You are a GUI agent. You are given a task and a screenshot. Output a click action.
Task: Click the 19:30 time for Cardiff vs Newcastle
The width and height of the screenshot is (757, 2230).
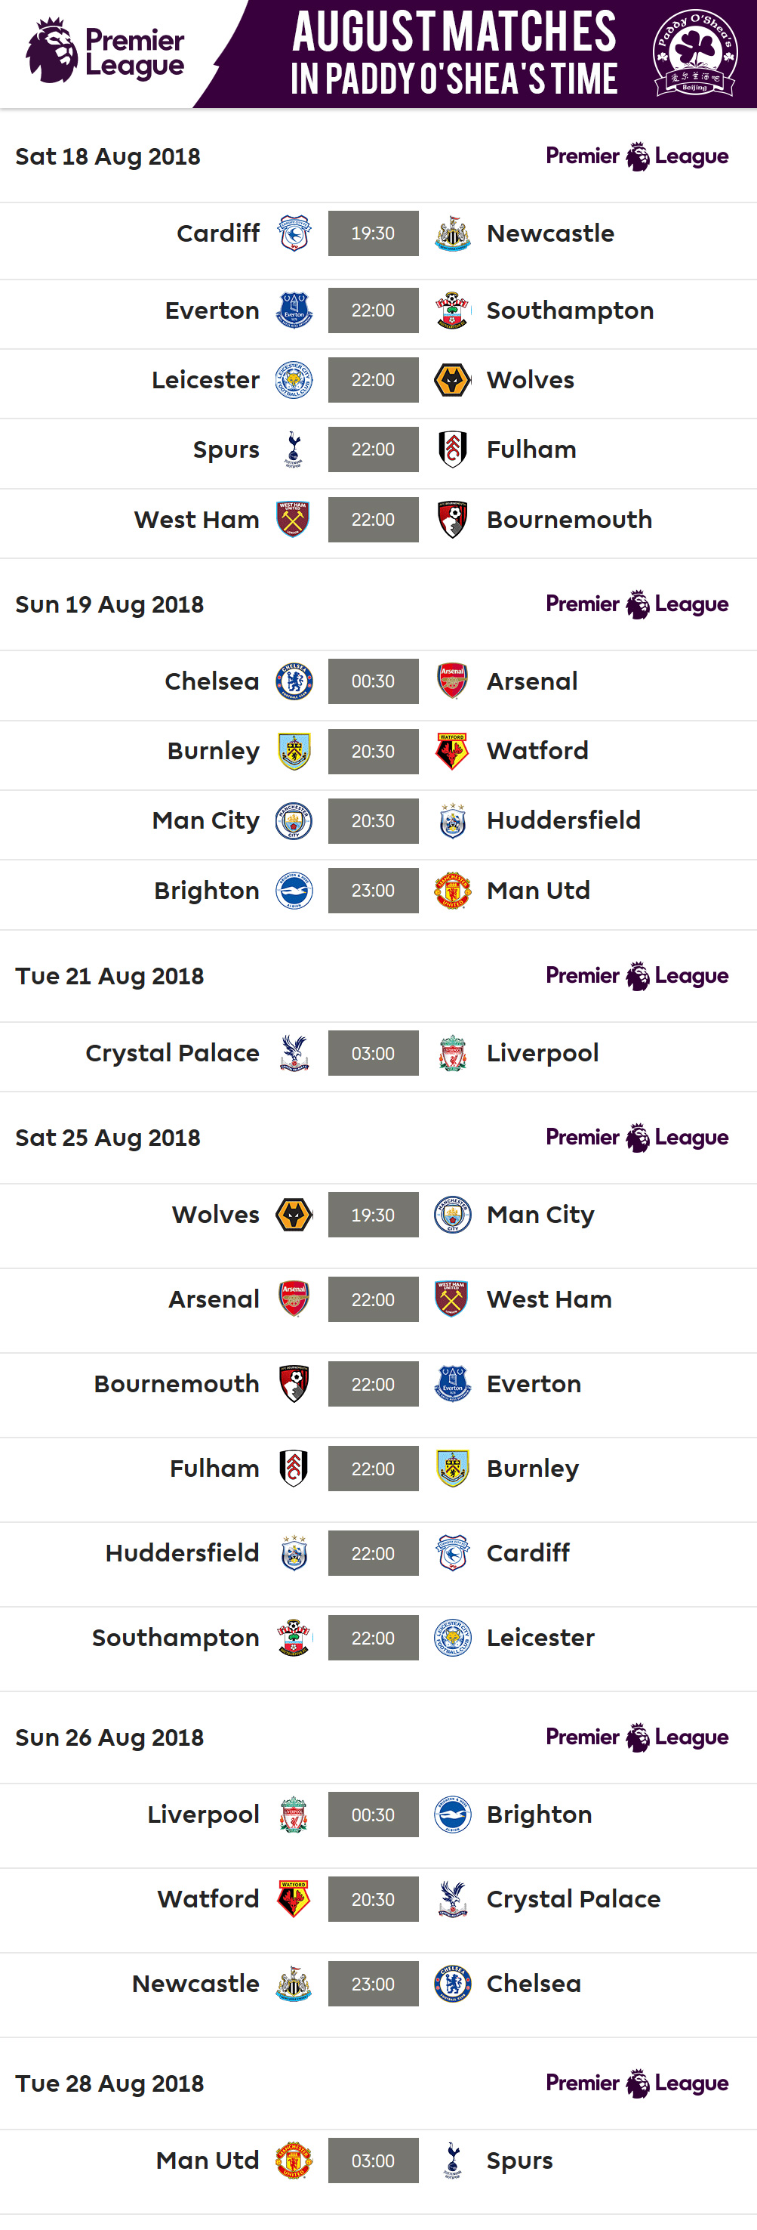[373, 233]
